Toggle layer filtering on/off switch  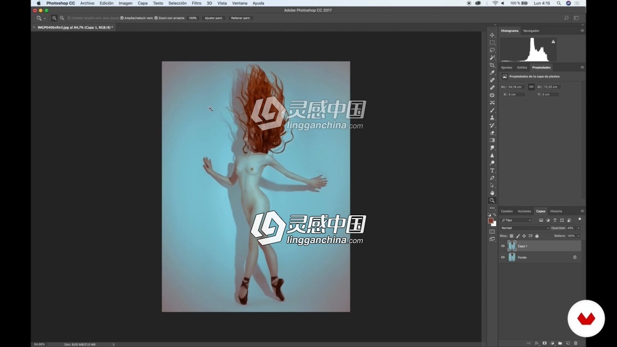tap(580, 219)
